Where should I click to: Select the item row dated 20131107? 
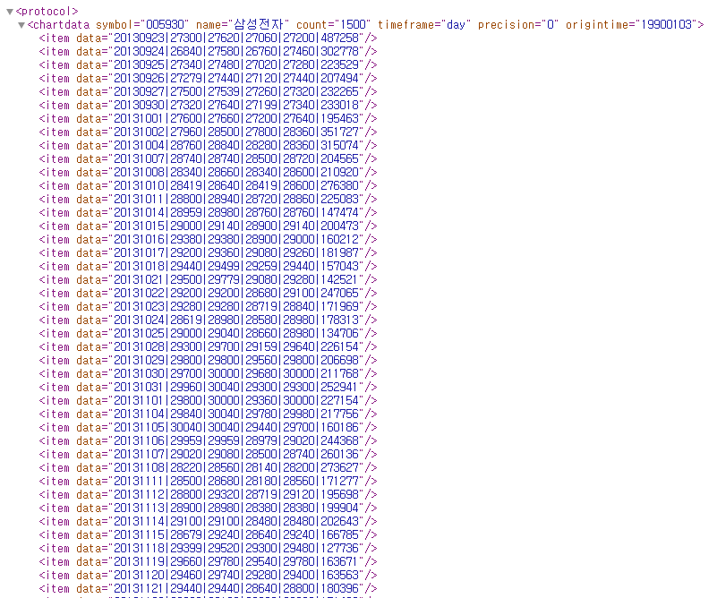pyautogui.click(x=208, y=455)
